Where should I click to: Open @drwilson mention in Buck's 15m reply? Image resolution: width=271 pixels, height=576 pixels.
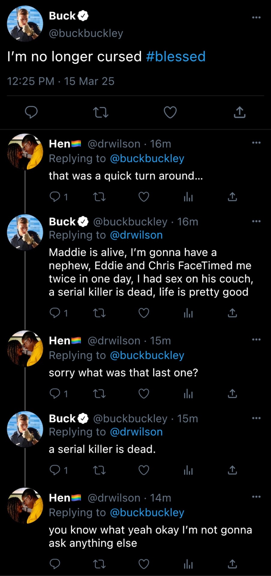click(x=136, y=432)
